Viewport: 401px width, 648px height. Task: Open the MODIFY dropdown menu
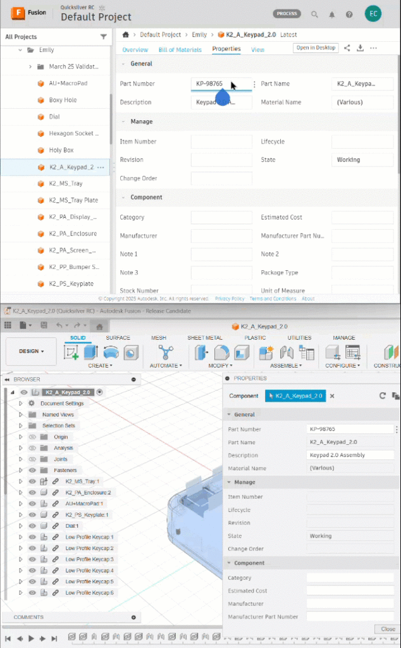click(221, 366)
